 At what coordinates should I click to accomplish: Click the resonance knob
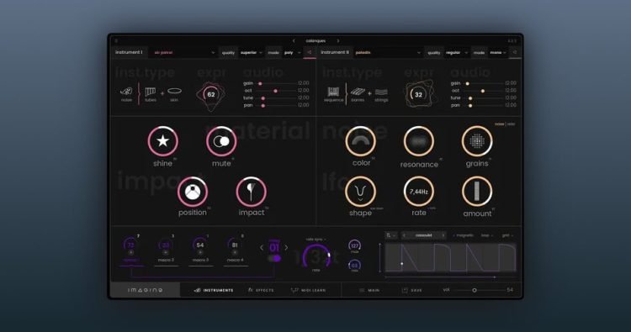(418, 141)
